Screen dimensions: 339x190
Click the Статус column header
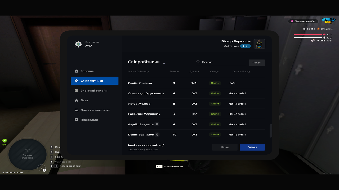pyautogui.click(x=214, y=72)
